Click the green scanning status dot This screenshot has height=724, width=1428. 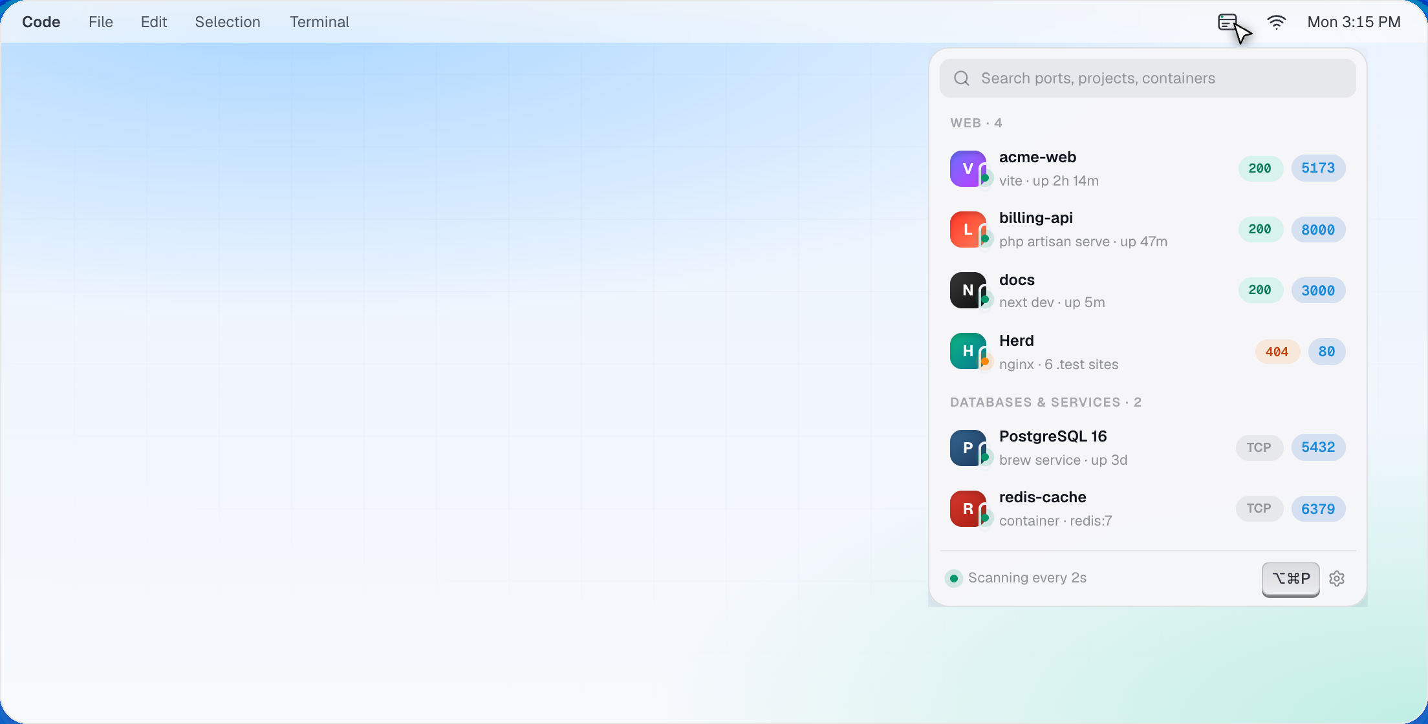pyautogui.click(x=954, y=578)
